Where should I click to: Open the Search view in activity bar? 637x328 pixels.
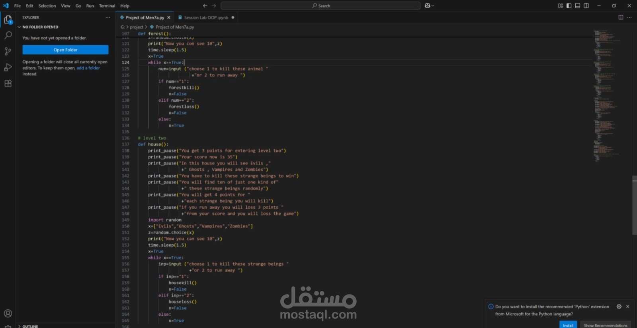tap(8, 35)
